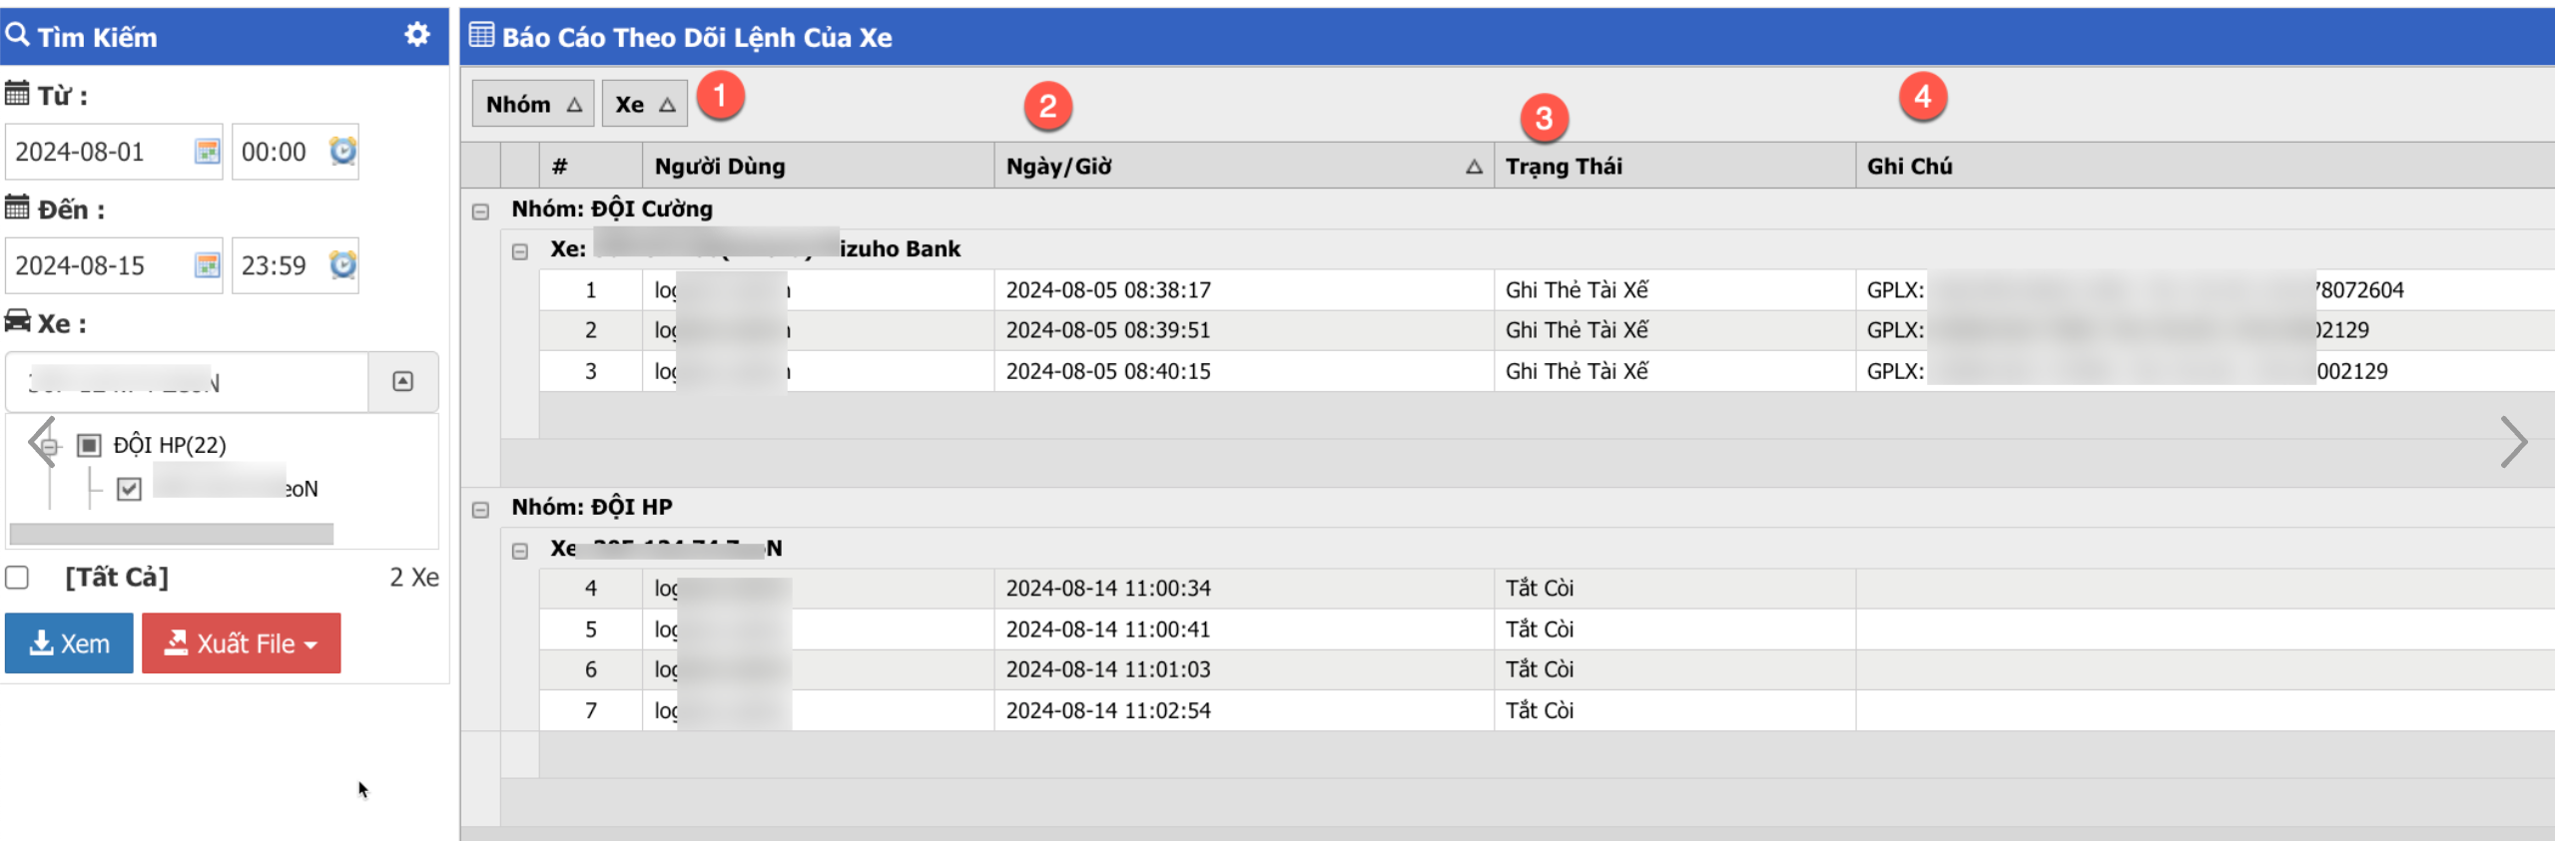Viewport: 2555px width, 841px height.
Task: Open clock picker for end time
Action: click(x=342, y=265)
